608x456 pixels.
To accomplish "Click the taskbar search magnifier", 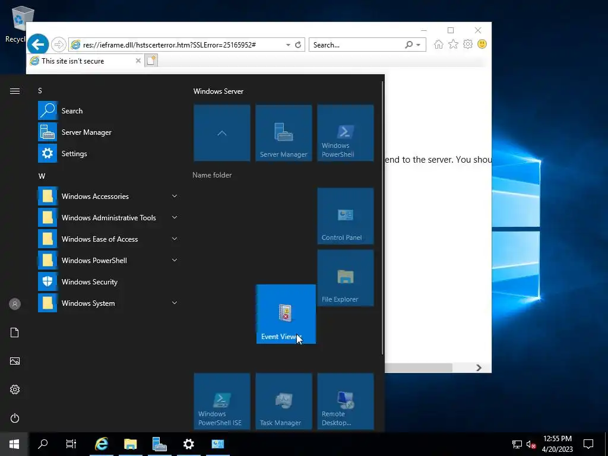I will [43, 444].
